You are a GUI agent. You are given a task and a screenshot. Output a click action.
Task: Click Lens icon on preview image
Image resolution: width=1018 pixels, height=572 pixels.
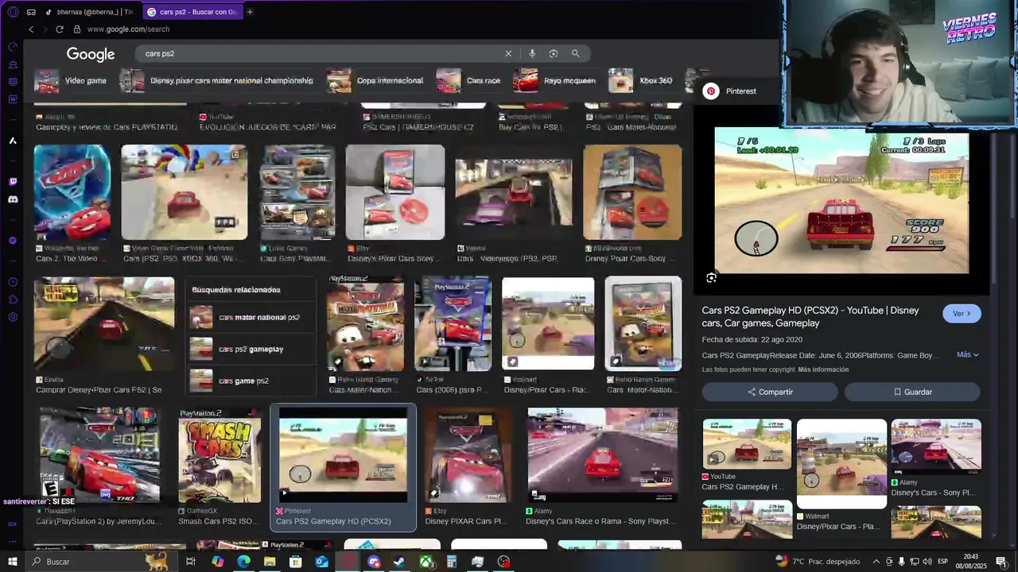pyautogui.click(x=711, y=278)
